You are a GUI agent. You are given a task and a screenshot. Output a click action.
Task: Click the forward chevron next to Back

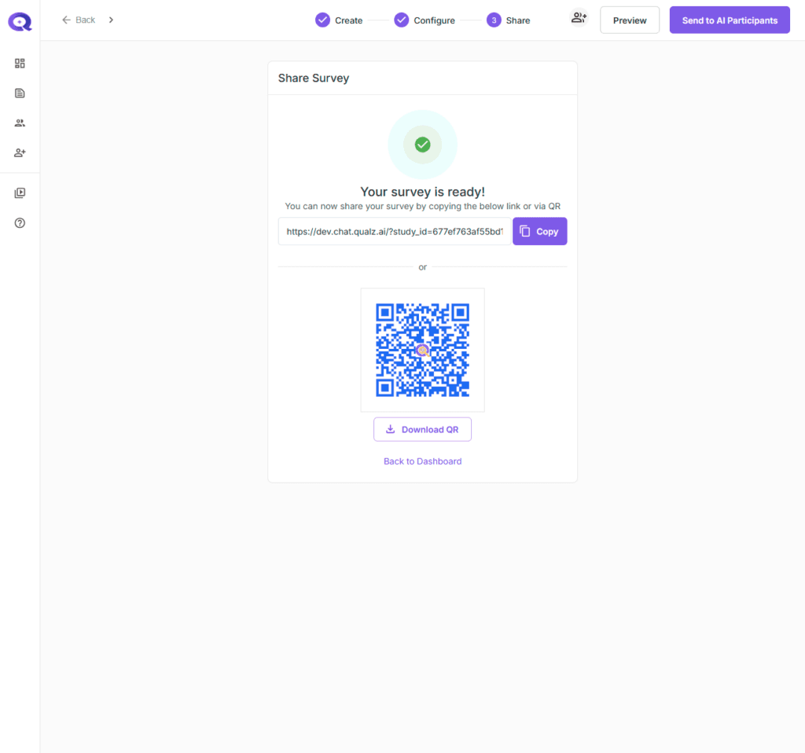[x=111, y=20]
